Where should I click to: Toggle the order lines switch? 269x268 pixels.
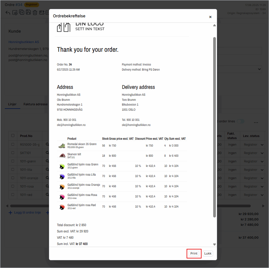[240, 121]
